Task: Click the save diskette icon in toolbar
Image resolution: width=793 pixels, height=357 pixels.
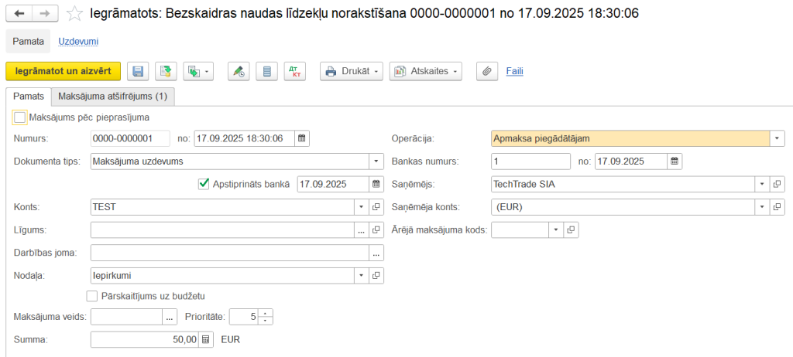Action: 138,71
